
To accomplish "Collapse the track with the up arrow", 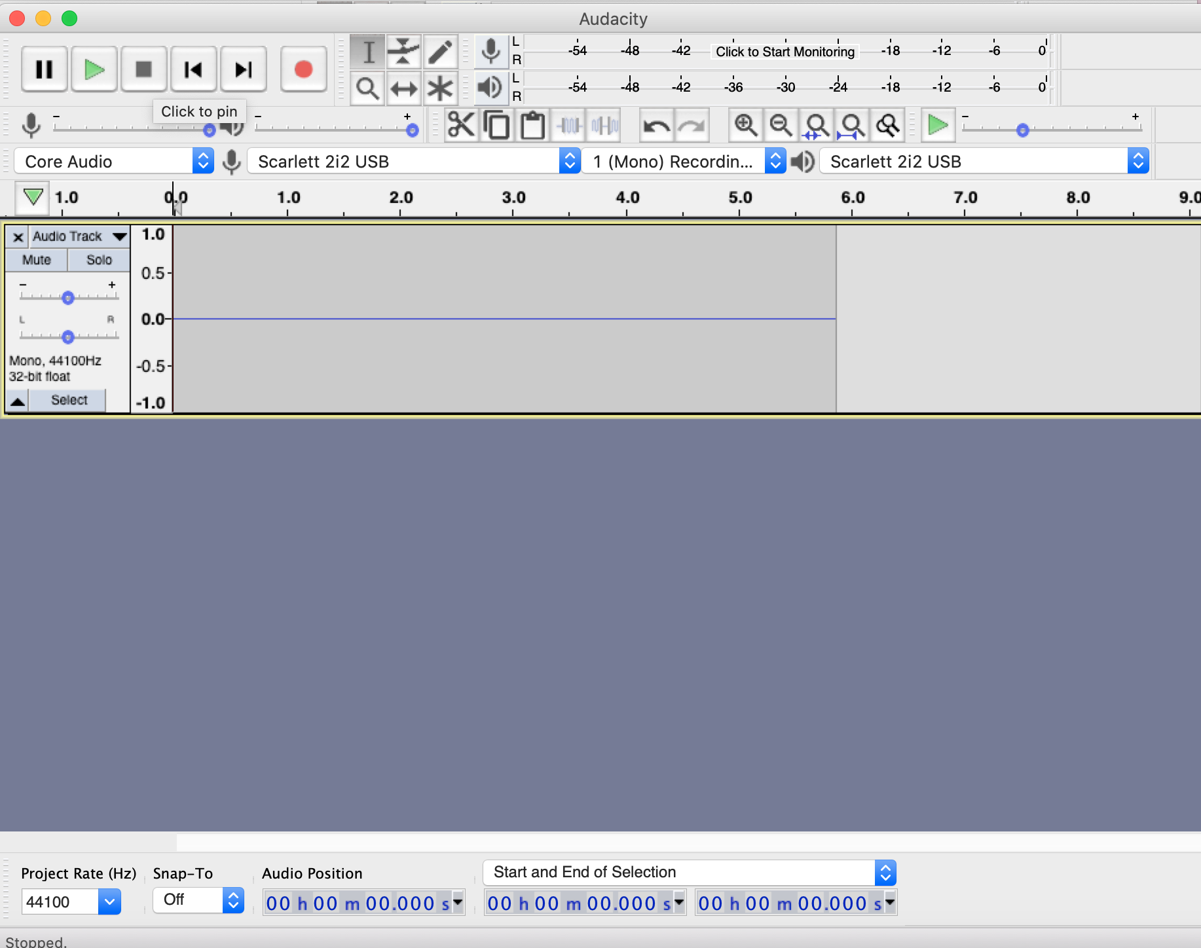I will coord(18,401).
